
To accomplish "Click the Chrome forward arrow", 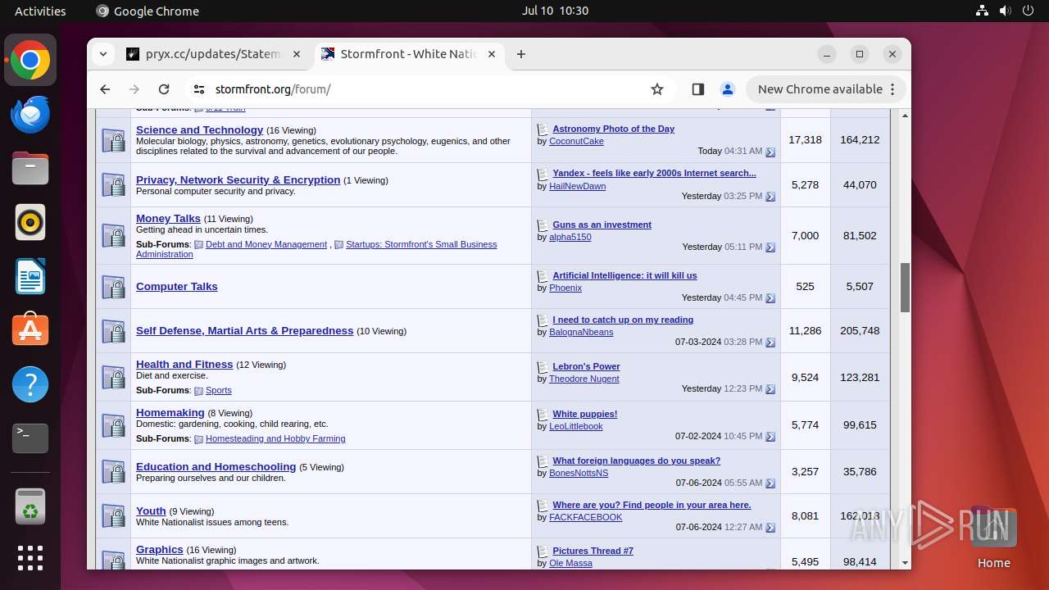I will point(134,89).
